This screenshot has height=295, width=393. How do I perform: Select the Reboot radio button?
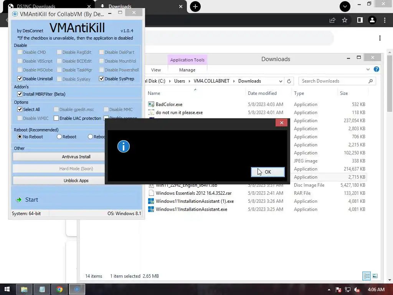tap(59, 137)
